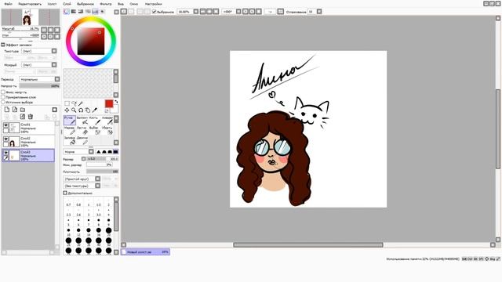Image resolution: width=502 pixels, height=282 pixels.
Task: Collapse the Эффект заливки section
Action: [3, 45]
